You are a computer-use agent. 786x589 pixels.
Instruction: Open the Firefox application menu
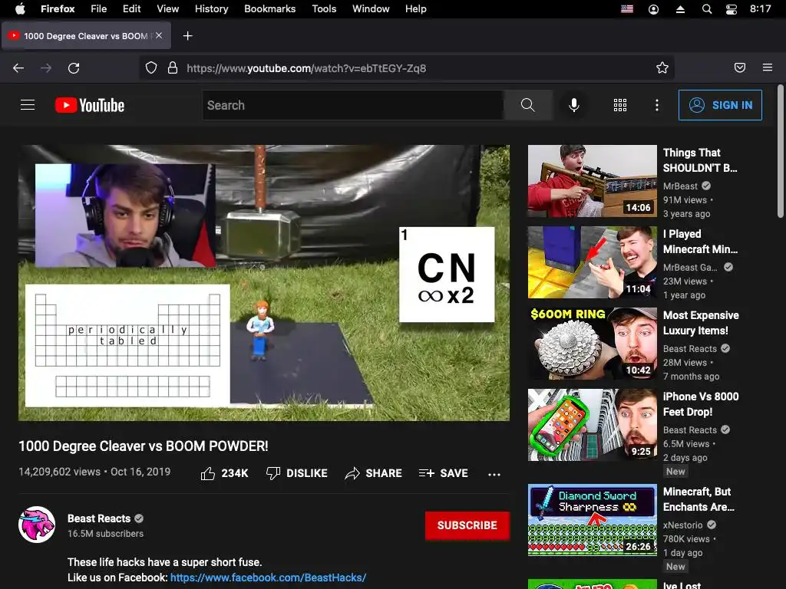click(58, 9)
